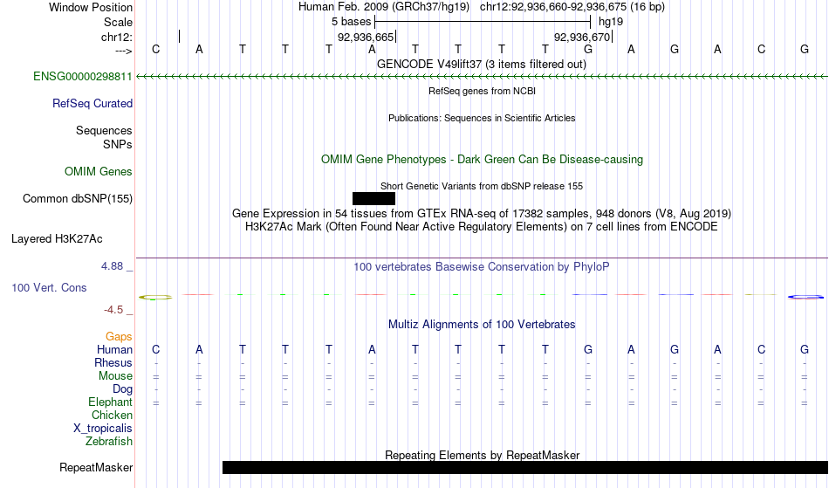
Task: Click the chr12: ruler label
Action: tap(117, 37)
